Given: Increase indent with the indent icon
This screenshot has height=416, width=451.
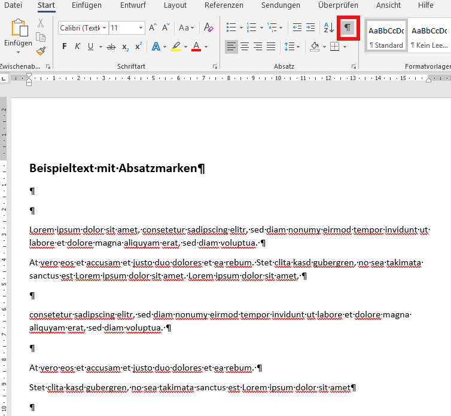Looking at the screenshot, I should pyautogui.click(x=310, y=27).
